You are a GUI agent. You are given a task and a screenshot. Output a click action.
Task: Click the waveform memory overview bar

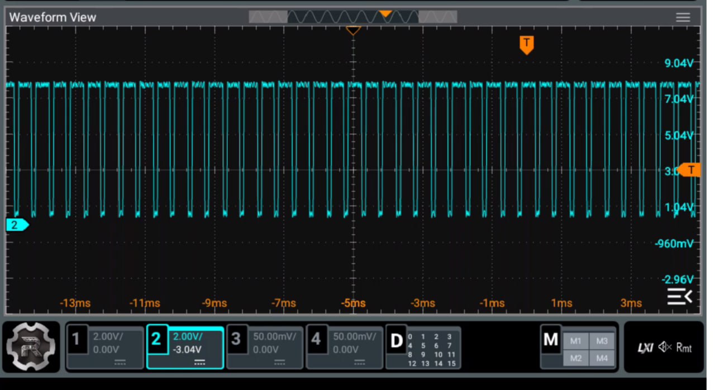pyautogui.click(x=352, y=17)
